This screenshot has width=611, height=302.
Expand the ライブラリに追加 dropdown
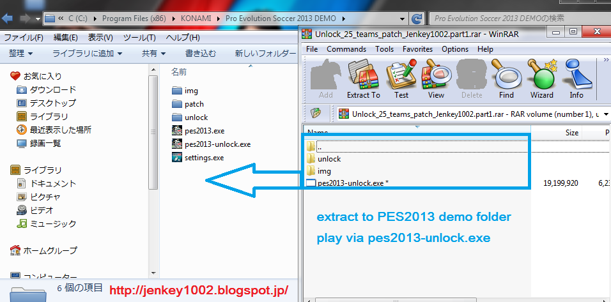coord(87,53)
